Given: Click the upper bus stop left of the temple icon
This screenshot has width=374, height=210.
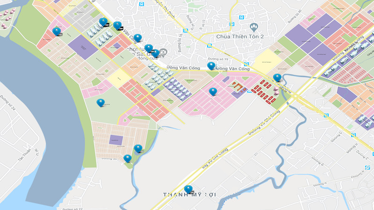Looking at the screenshot, I should click(x=241, y=17).
